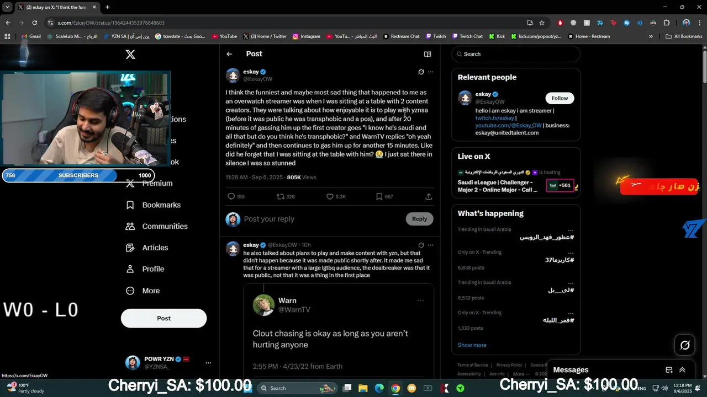
Task: Open trending topic #كاريزما37
Action: tap(560, 260)
